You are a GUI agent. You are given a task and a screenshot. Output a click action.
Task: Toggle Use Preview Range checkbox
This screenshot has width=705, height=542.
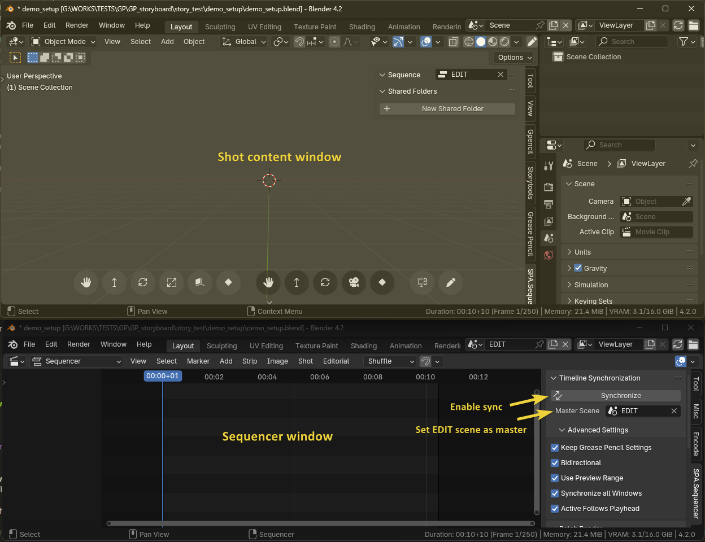555,478
